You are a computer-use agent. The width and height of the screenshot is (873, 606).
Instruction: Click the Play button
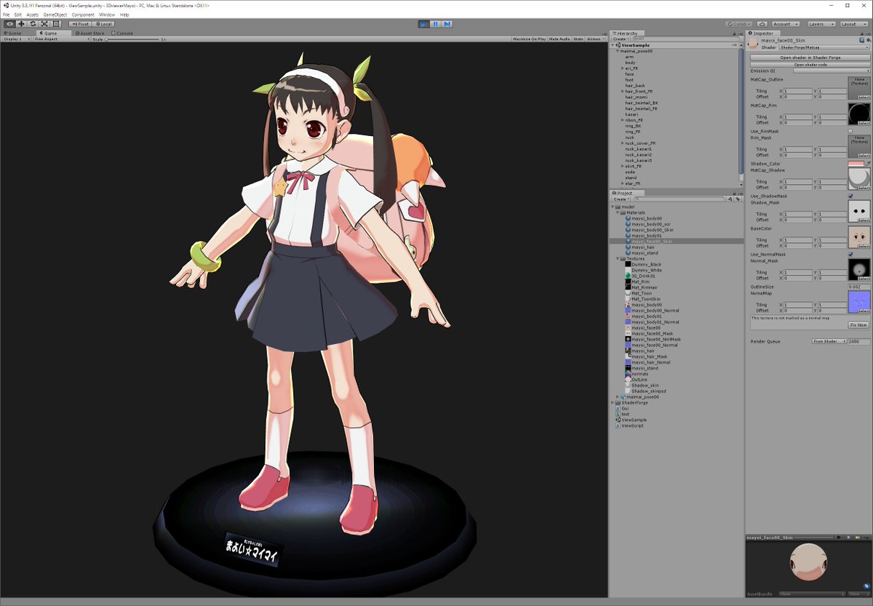click(423, 24)
